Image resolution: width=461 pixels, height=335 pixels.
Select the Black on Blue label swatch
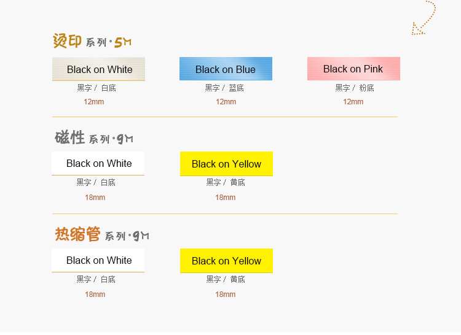(x=226, y=69)
